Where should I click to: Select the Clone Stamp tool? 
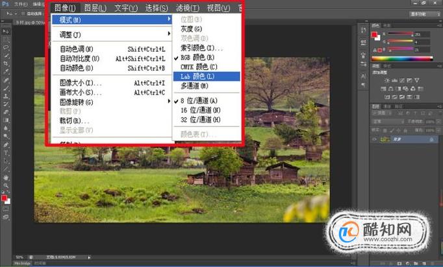tap(6, 96)
